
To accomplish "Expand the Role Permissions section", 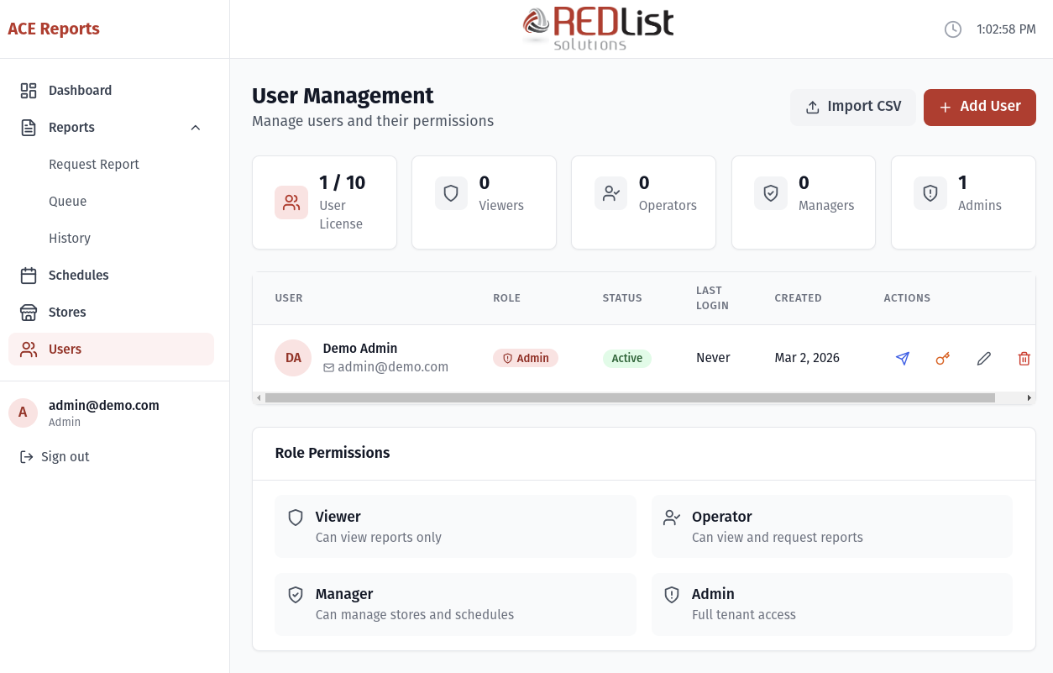I will point(333,453).
